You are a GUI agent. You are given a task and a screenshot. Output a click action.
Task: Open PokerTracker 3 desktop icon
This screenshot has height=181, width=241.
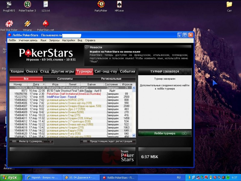pyautogui.click(x=27, y=6)
